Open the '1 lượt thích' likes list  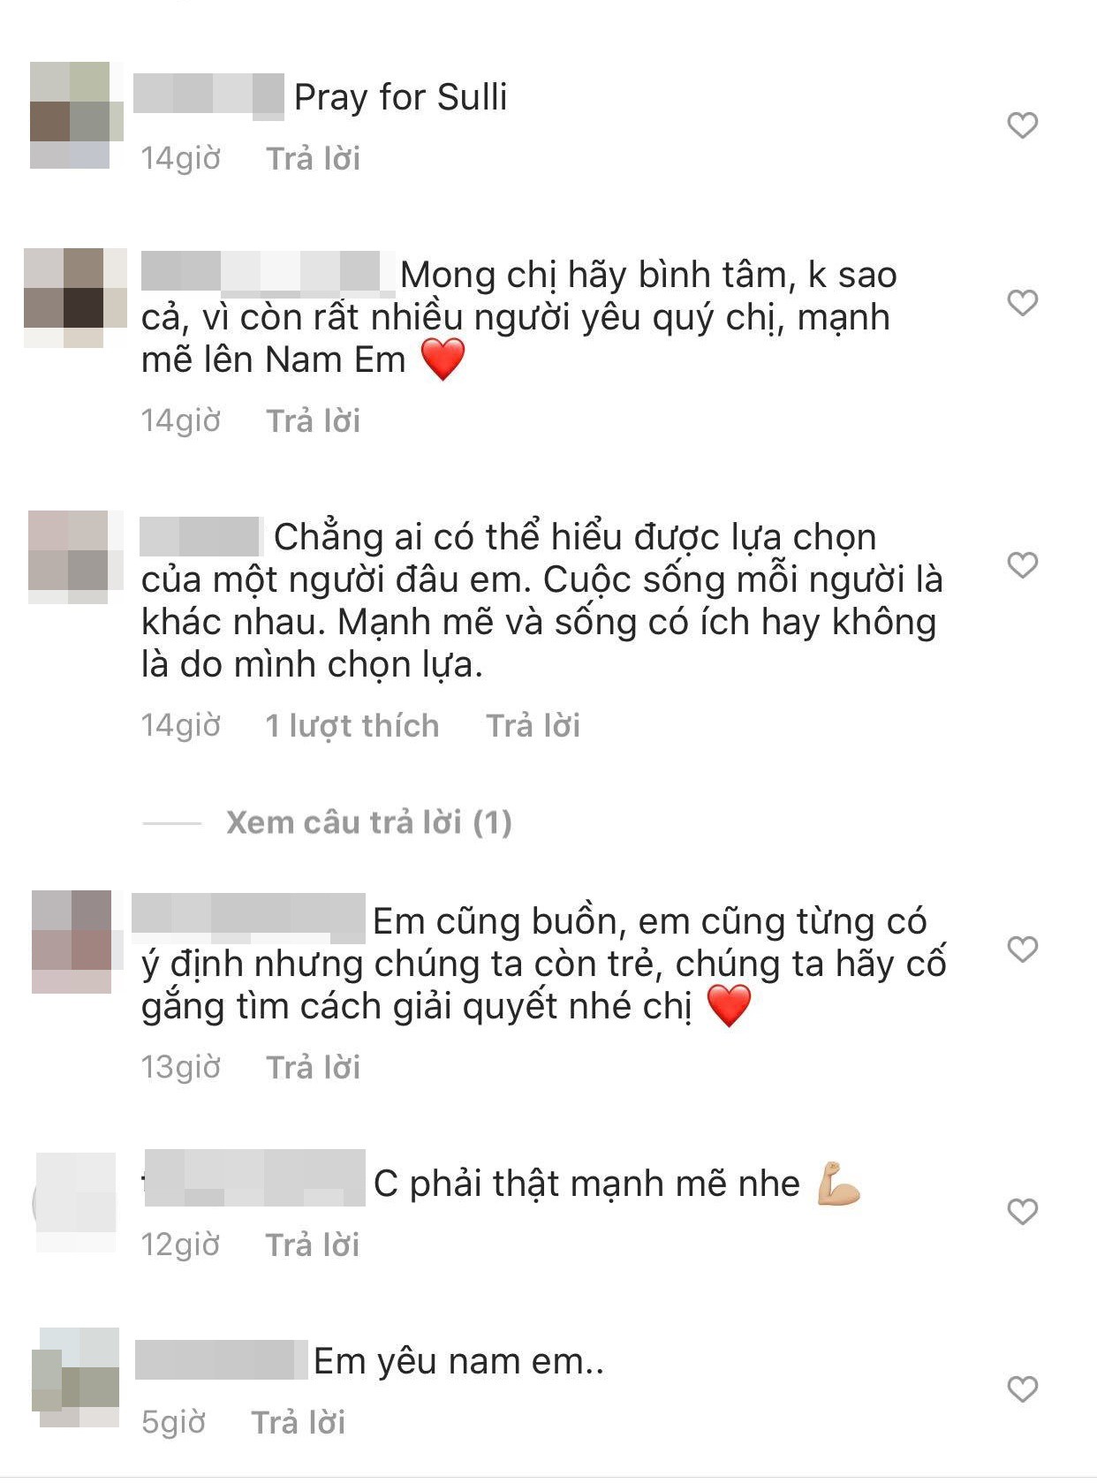tap(352, 725)
